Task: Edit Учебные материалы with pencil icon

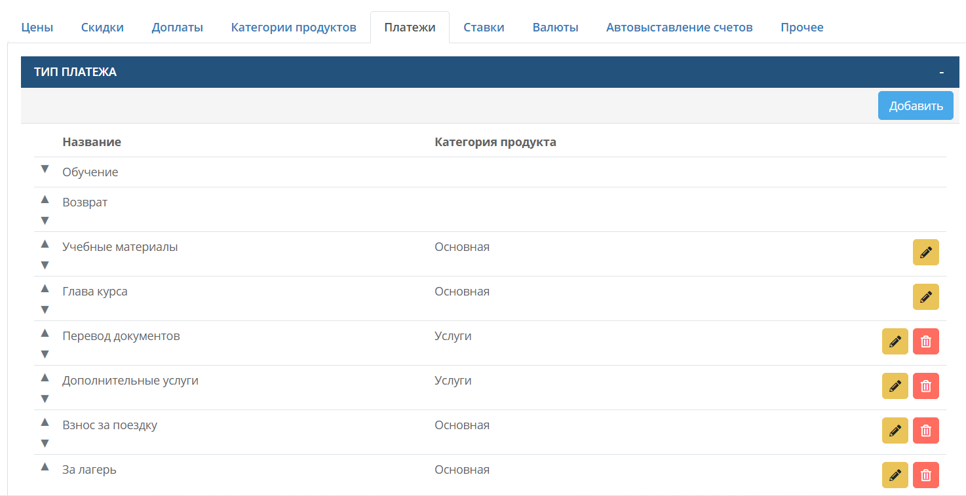Action: click(x=925, y=252)
